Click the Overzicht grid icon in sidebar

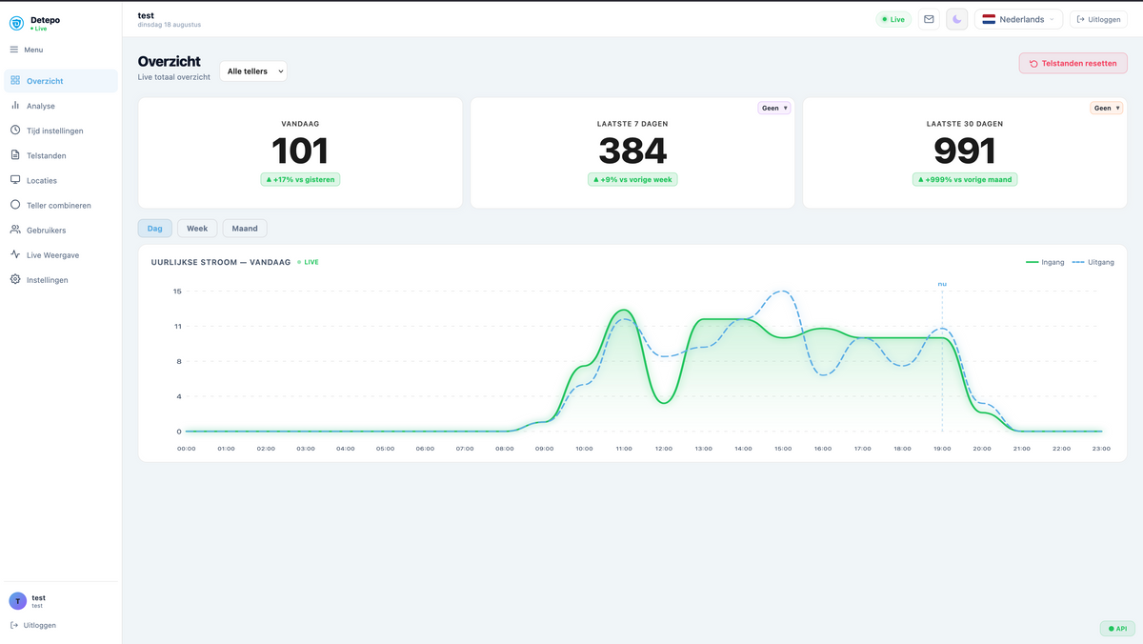point(15,81)
